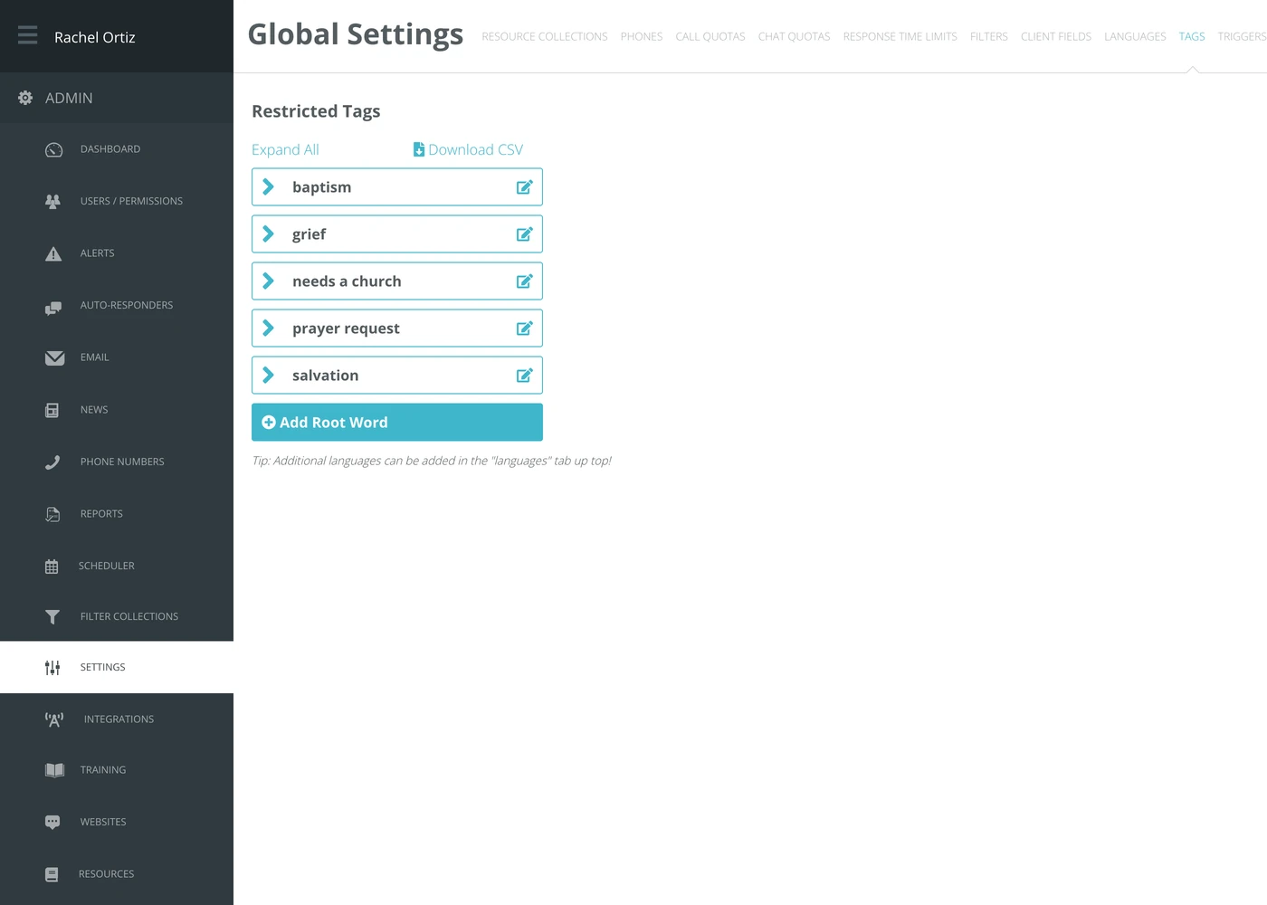
Task: Click the Auto-Responders chat bubbles icon
Action: click(x=53, y=307)
